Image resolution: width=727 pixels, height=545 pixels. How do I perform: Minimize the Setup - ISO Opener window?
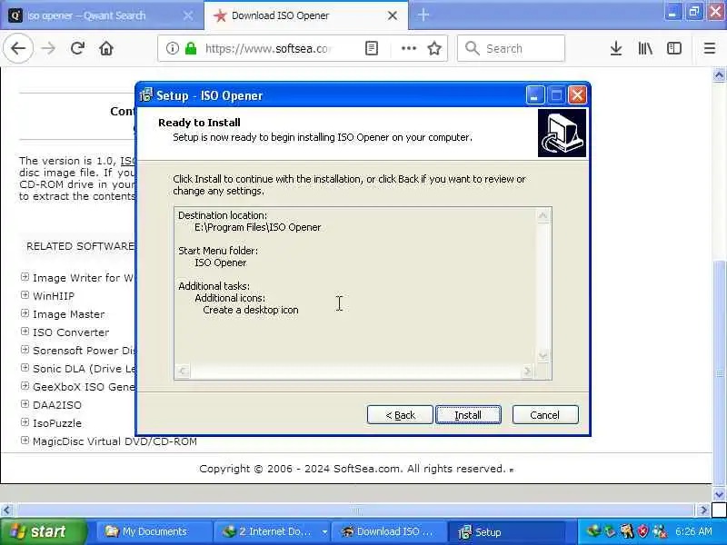point(535,95)
